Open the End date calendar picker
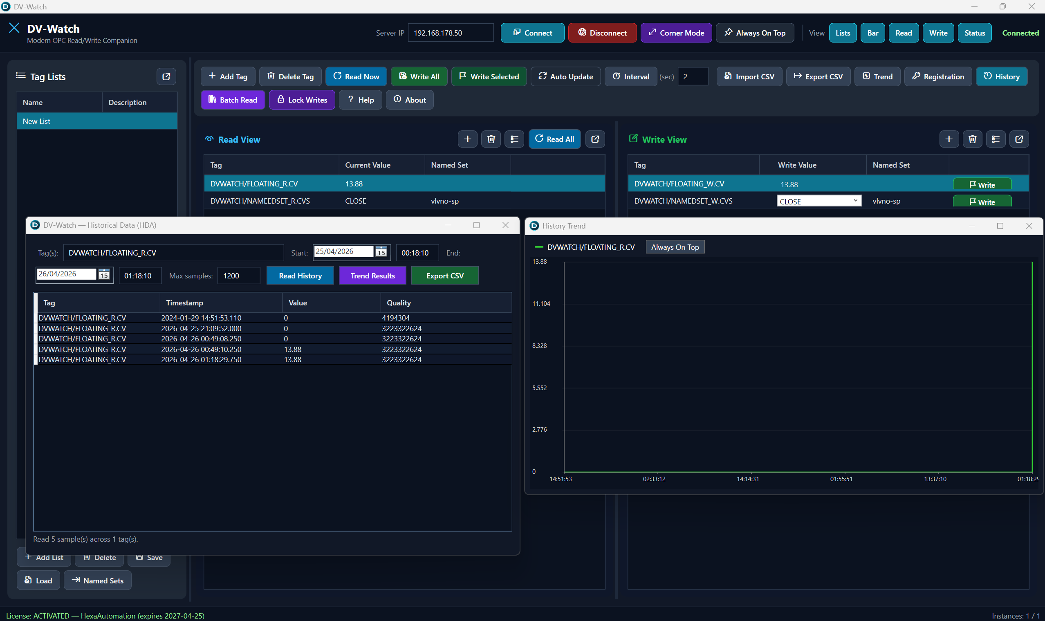1045x621 pixels. (x=104, y=274)
